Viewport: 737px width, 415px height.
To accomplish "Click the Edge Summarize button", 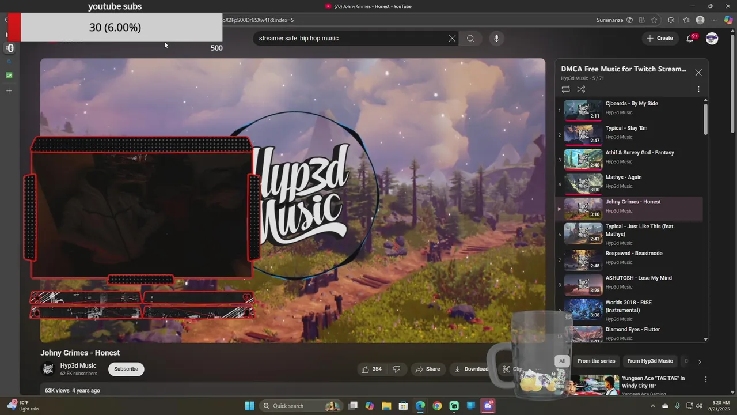I will [610, 20].
